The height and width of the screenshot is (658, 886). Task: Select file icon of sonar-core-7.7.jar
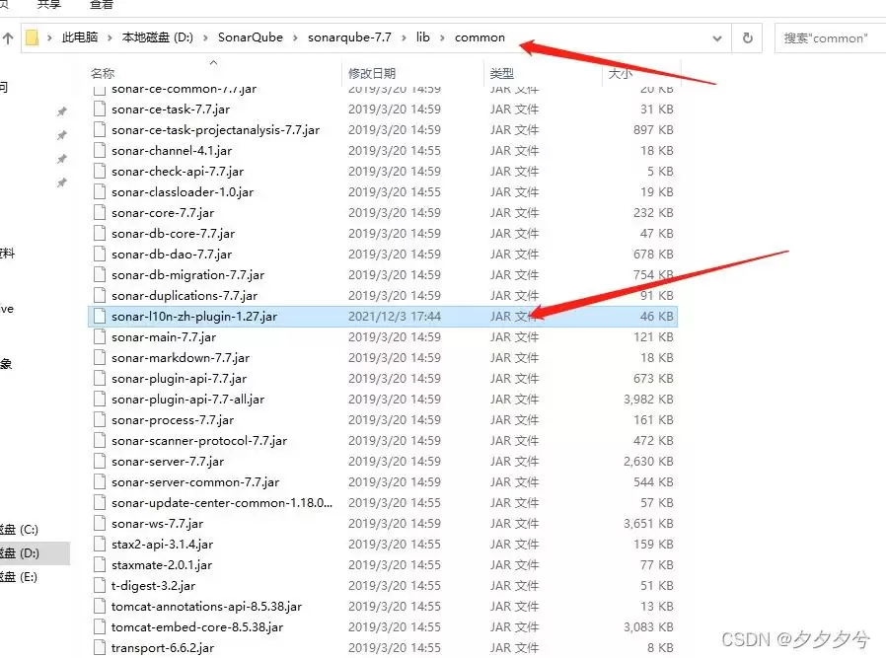pos(100,213)
